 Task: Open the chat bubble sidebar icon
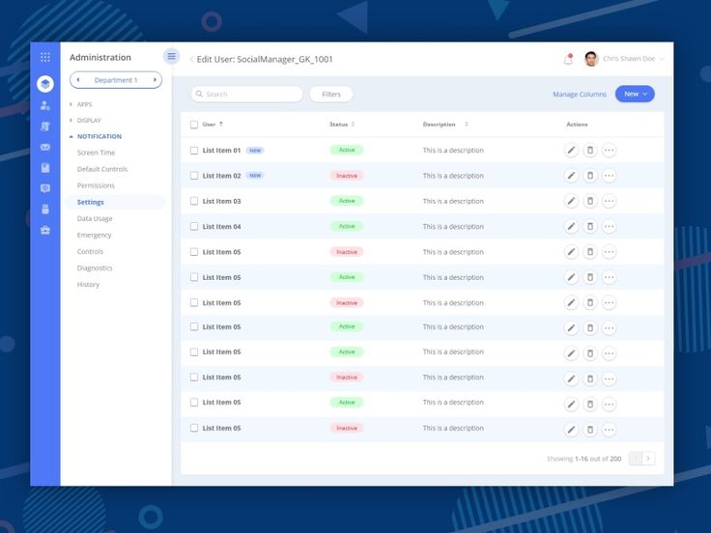pos(44,188)
